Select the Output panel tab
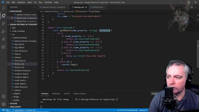 [x=67, y=94]
